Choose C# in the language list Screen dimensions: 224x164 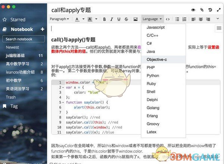[x=164, y=43]
